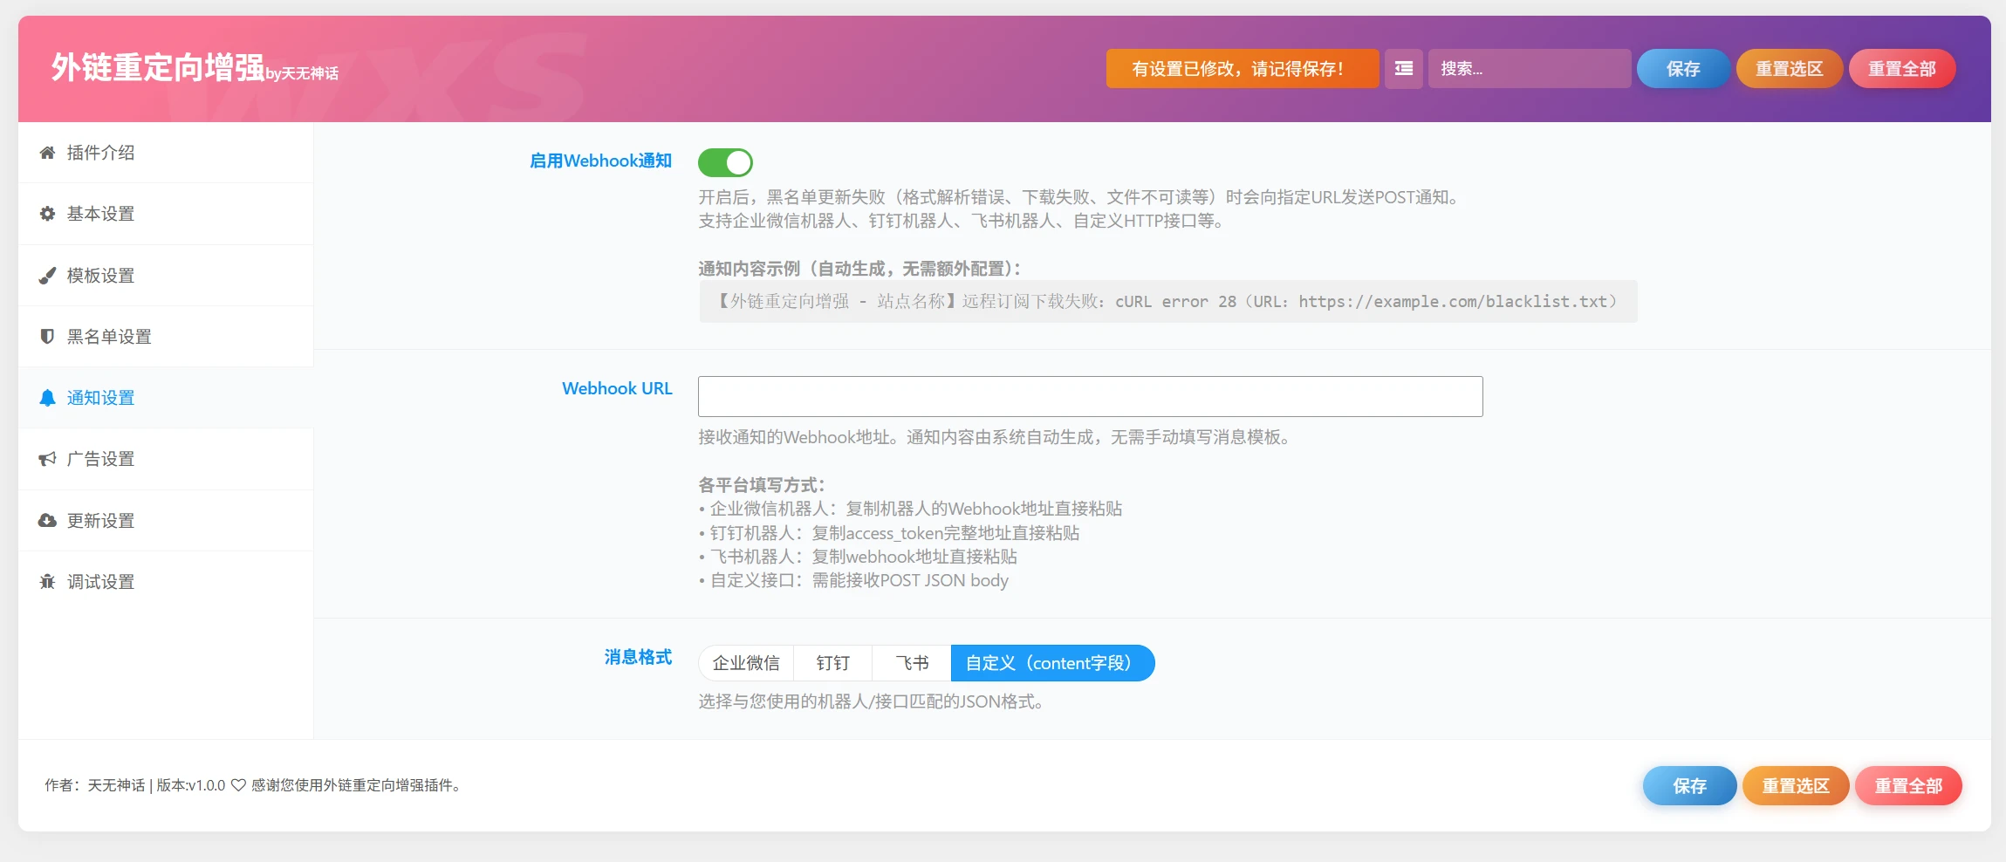The image size is (2006, 862).
Task: Open the 模板设置 section
Action: pyautogui.click(x=166, y=276)
